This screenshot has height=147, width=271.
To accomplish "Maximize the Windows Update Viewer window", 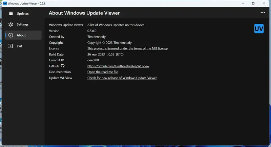I will tap(253, 3).
